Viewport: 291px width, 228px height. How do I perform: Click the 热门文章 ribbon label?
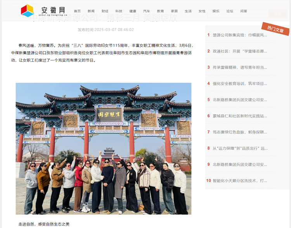[x=275, y=29]
